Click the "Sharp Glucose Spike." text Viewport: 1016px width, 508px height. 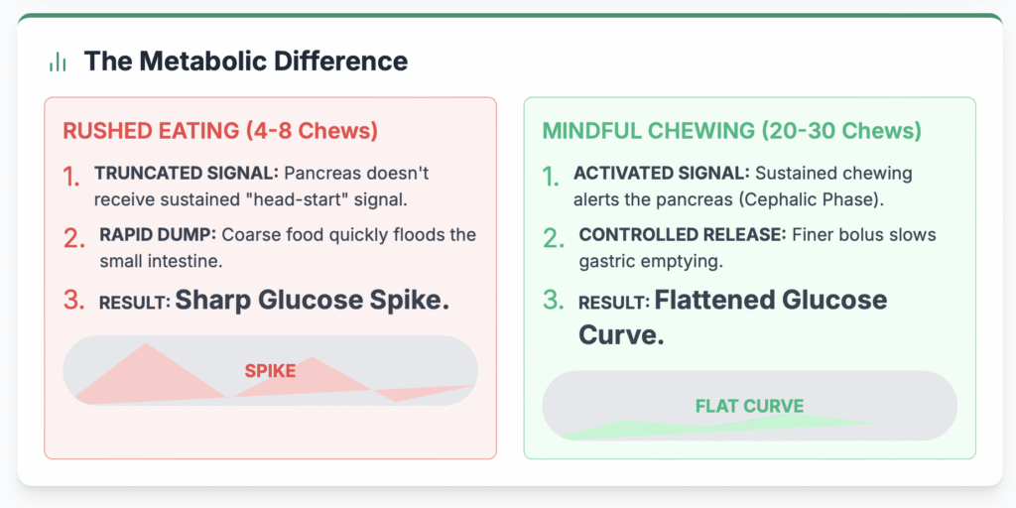312,300
